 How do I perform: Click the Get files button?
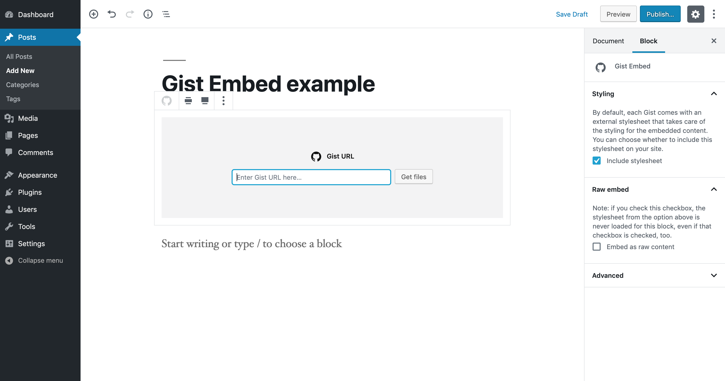pos(413,177)
